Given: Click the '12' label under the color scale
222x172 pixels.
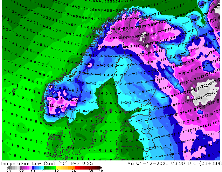Looking at the screenshot, I should (x=57, y=171).
